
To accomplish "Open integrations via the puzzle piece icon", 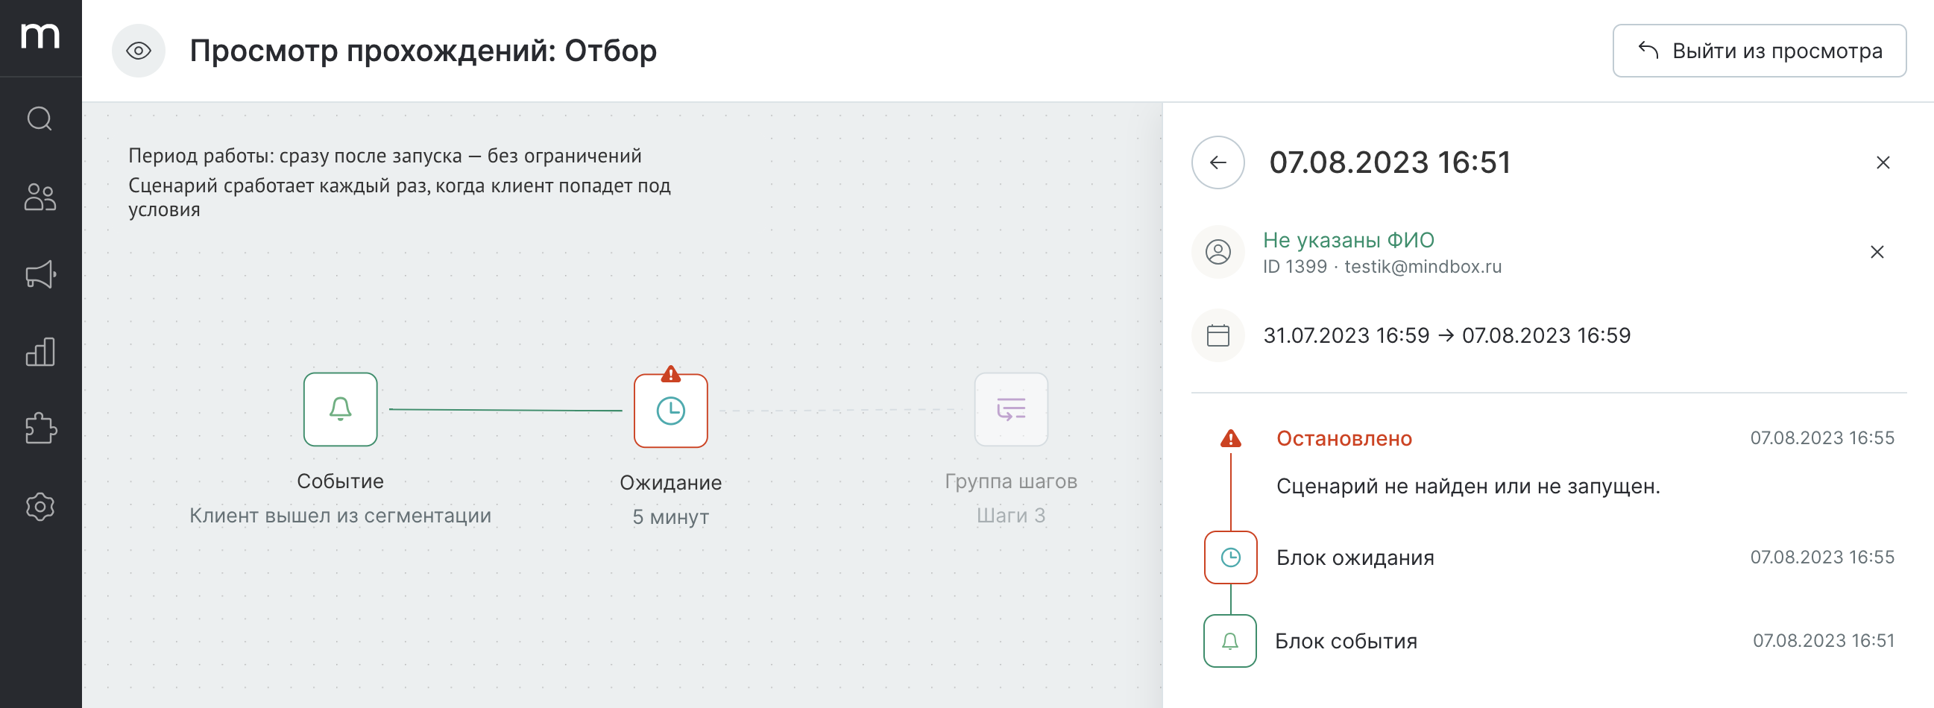I will (x=40, y=429).
